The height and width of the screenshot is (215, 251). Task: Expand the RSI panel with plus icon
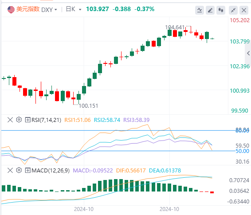coord(27,120)
